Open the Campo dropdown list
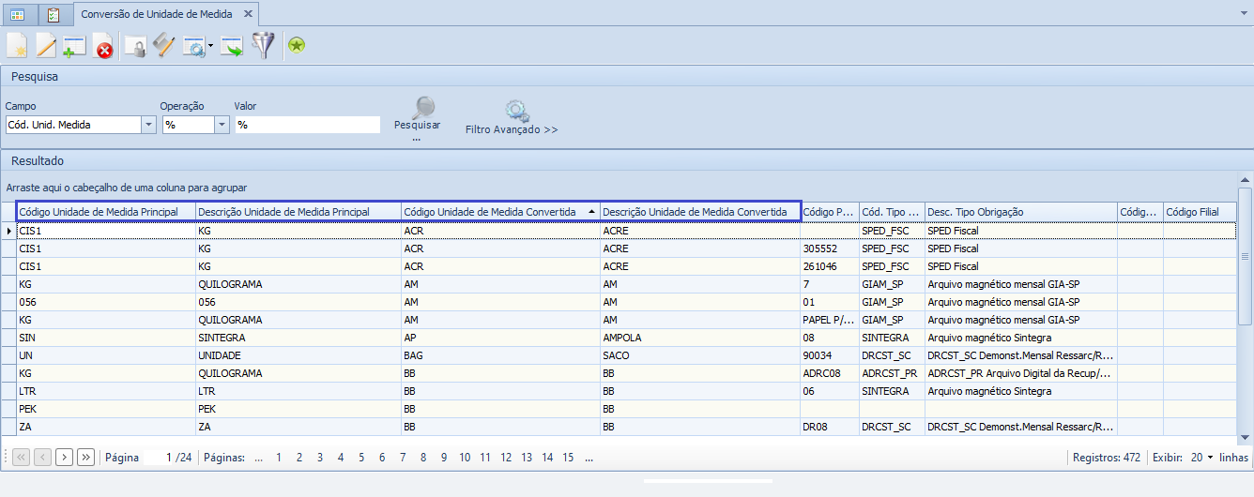1254x497 pixels. [x=148, y=125]
